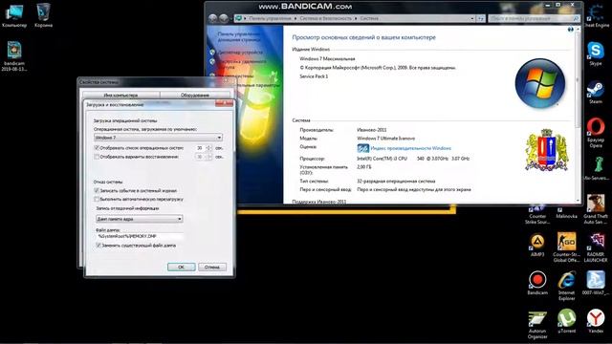This screenshot has height=344, width=612.
Task: Click the 'Система' breadcrumb segment
Action: tap(369, 18)
